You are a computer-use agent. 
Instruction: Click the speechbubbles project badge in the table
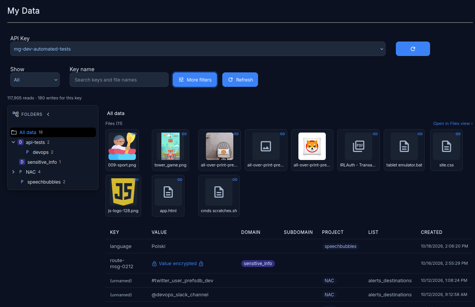341,246
